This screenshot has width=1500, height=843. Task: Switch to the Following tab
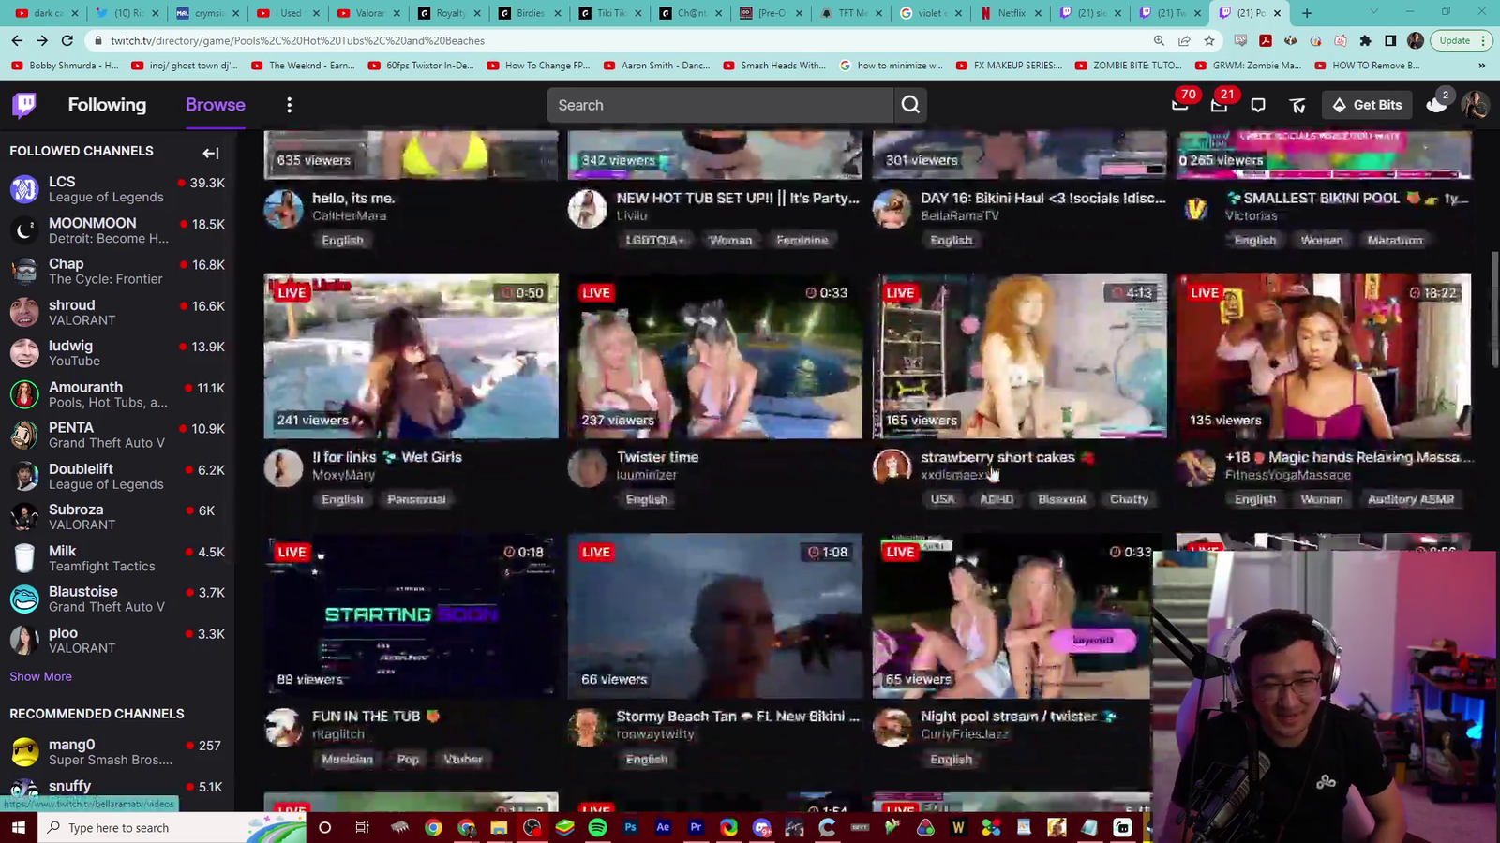pos(107,105)
